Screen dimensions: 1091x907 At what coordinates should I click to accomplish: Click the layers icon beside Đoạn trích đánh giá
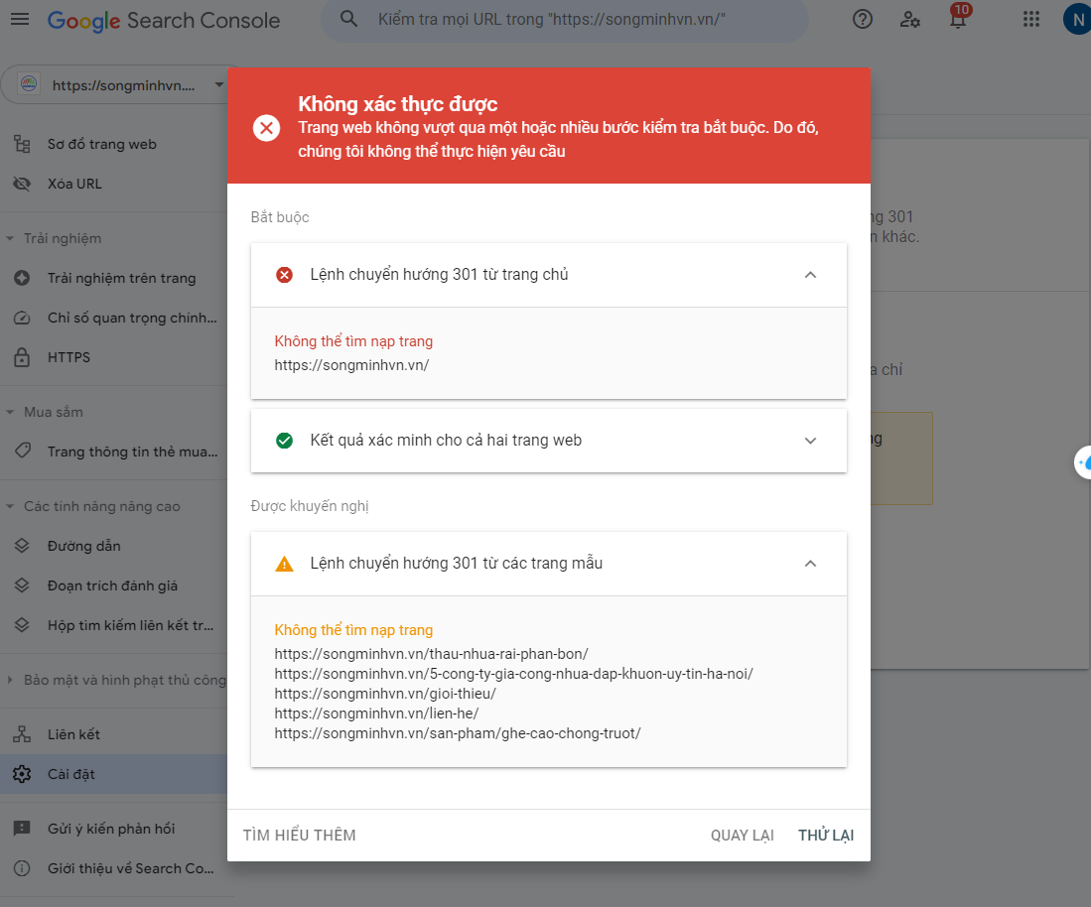22,585
